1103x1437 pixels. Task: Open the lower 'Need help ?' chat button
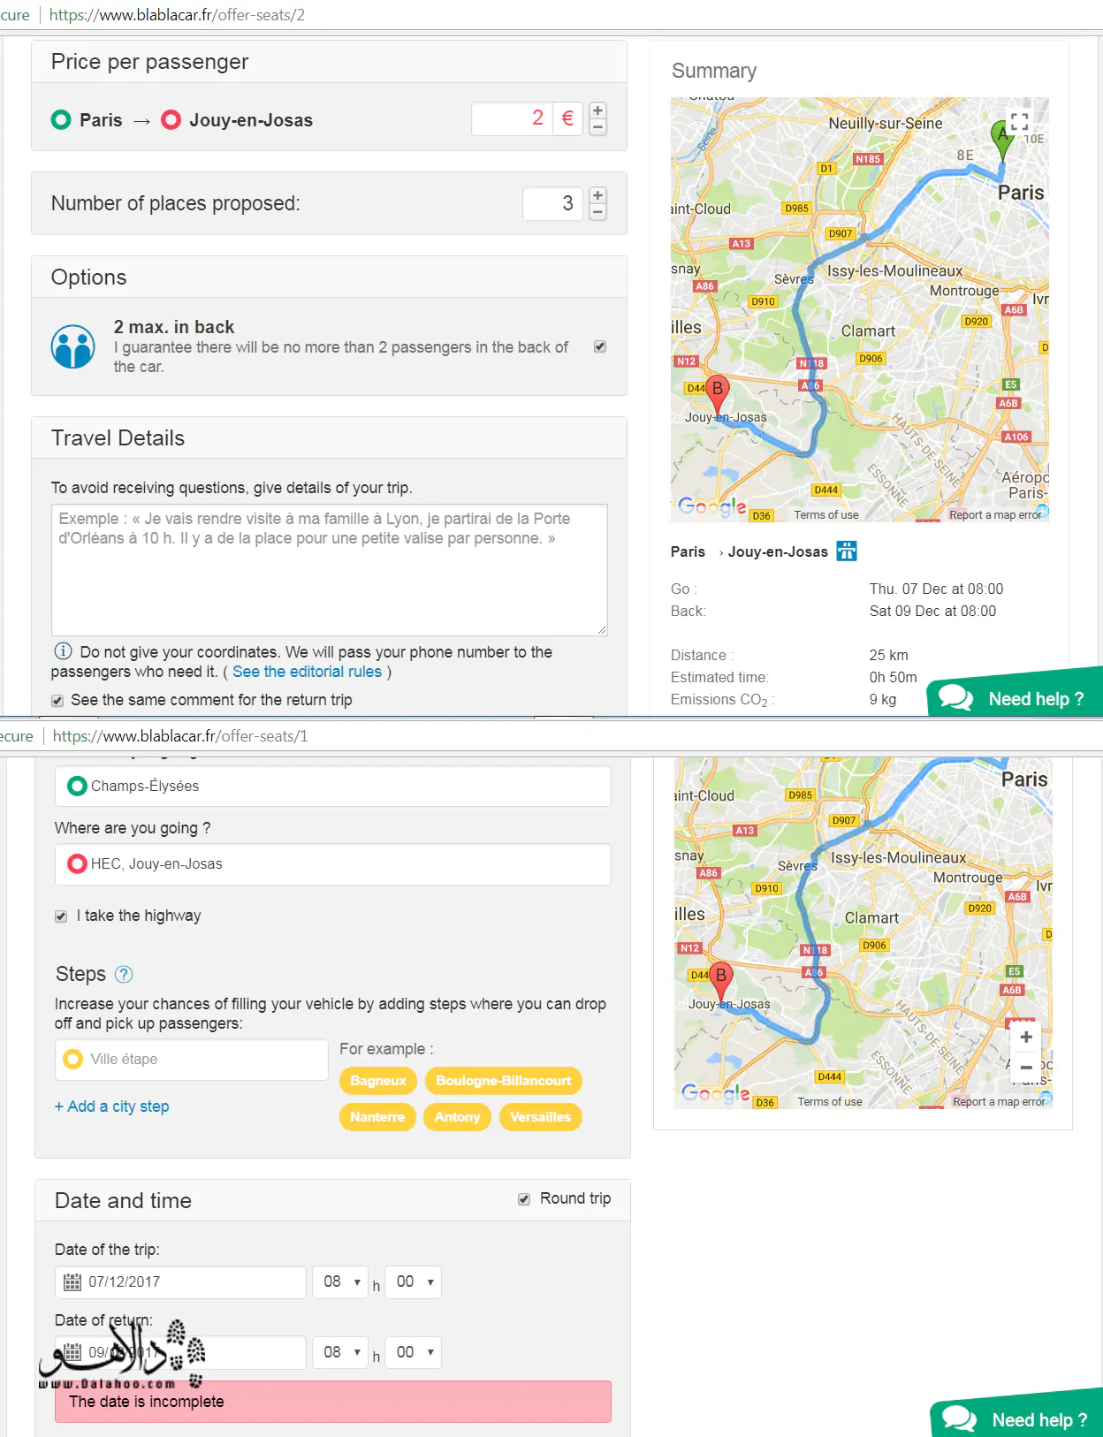(x=1017, y=1415)
